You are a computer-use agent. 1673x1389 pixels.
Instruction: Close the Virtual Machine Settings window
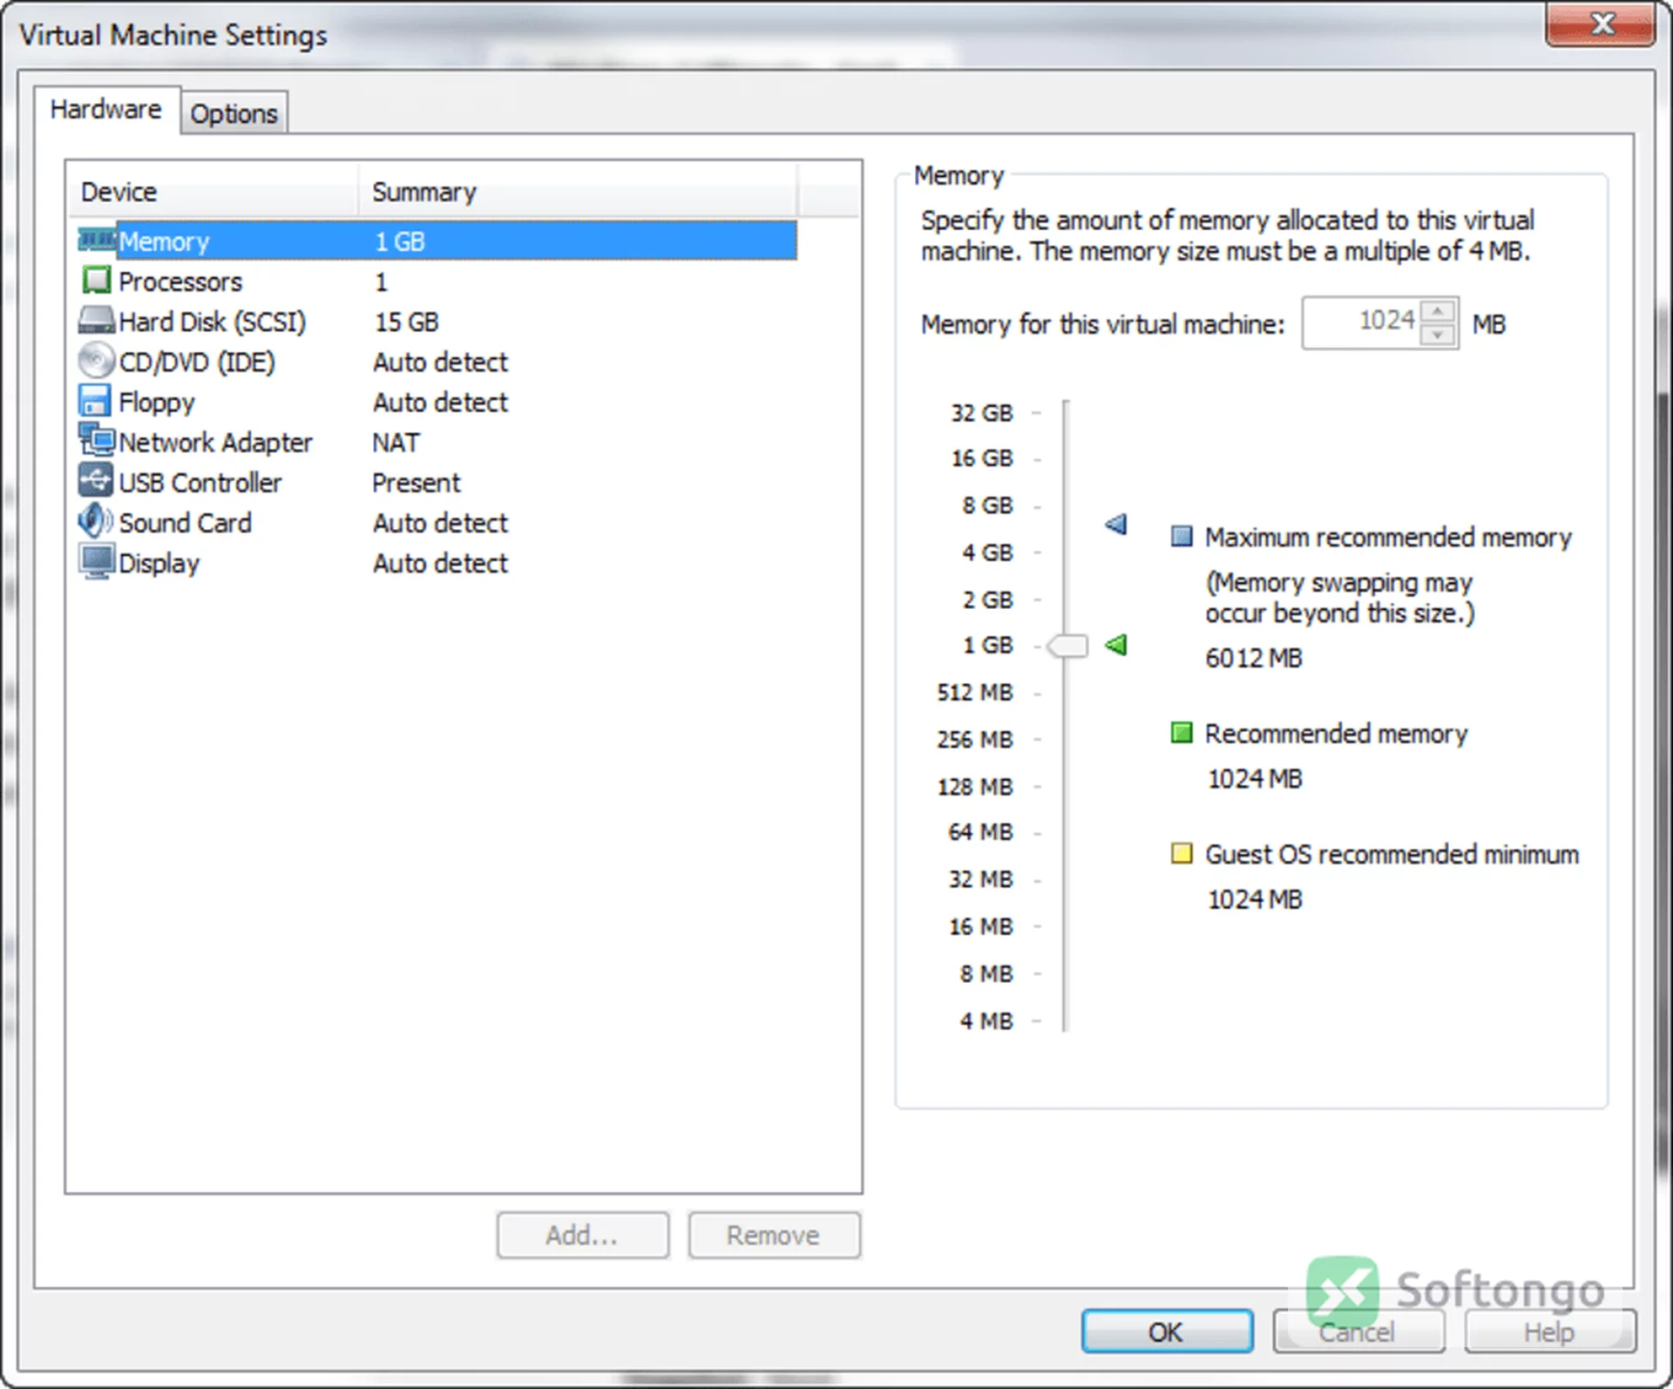pos(1601,24)
